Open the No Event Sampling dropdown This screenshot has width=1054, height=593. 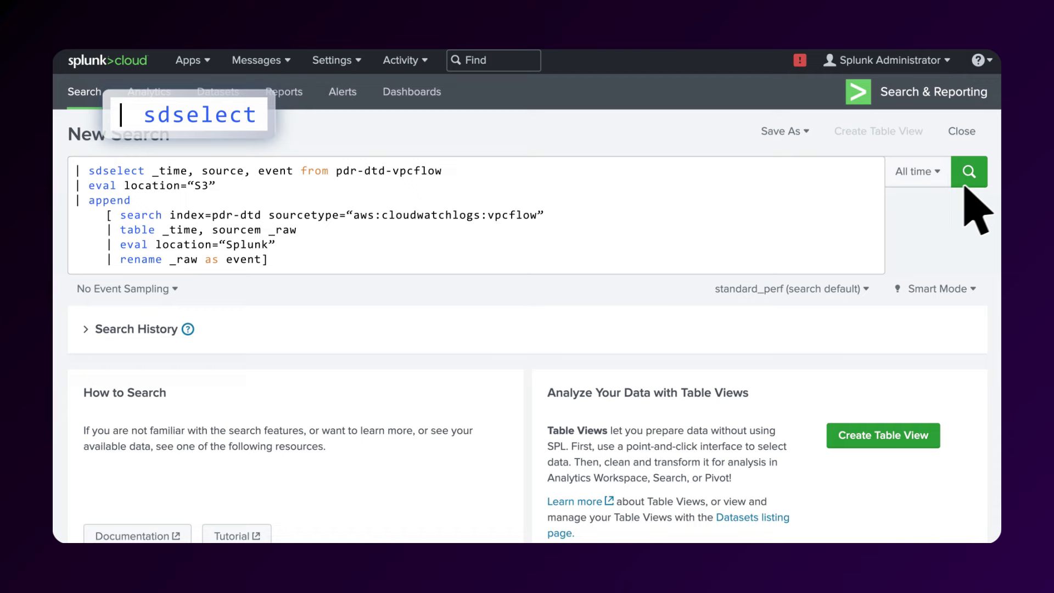point(127,289)
